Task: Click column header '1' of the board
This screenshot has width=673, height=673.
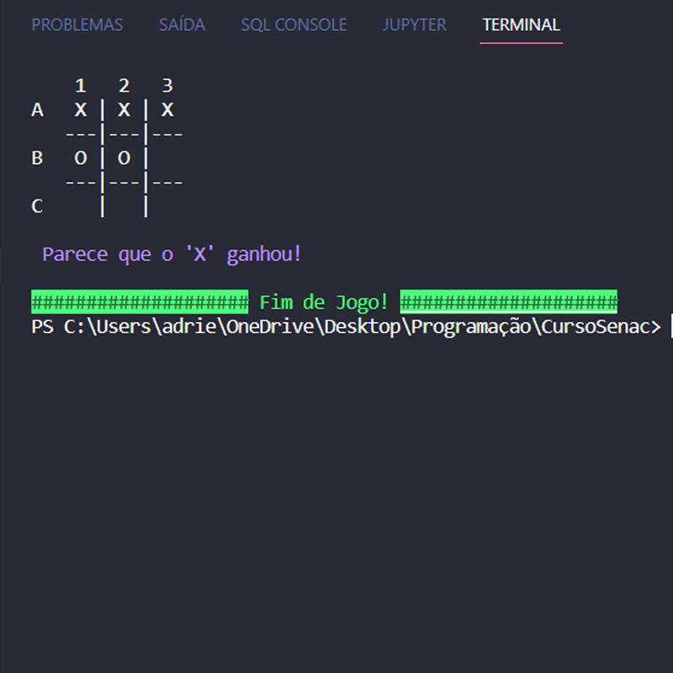Action: (x=81, y=86)
